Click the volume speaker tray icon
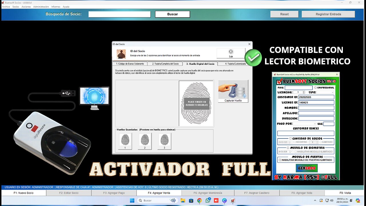Viewport: 366px width, 206px height. point(332,200)
